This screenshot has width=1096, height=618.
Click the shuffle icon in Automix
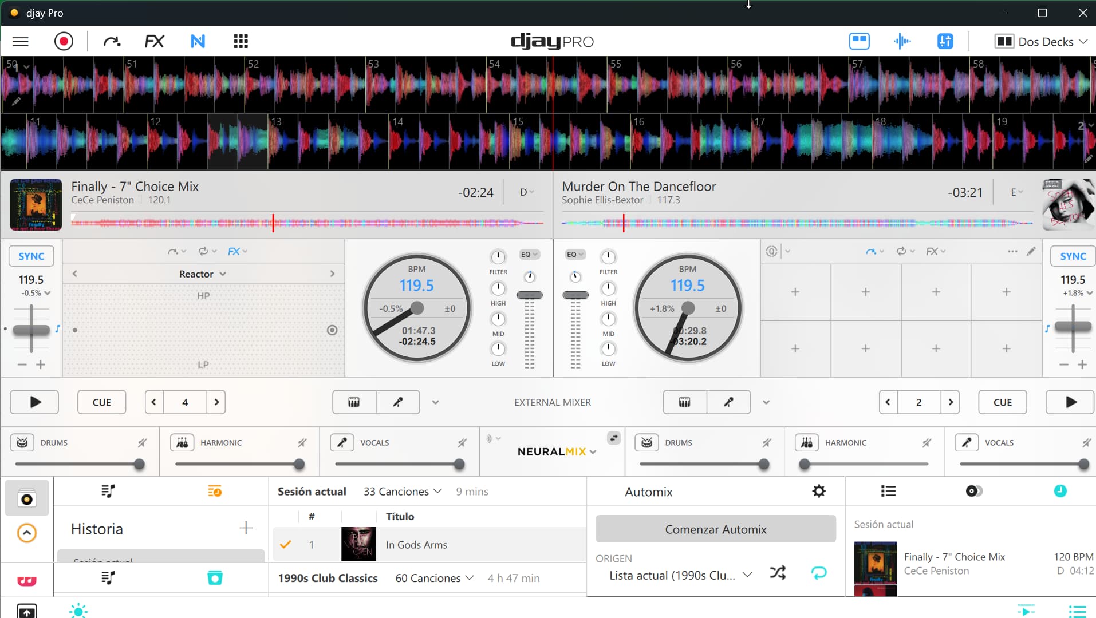point(778,573)
